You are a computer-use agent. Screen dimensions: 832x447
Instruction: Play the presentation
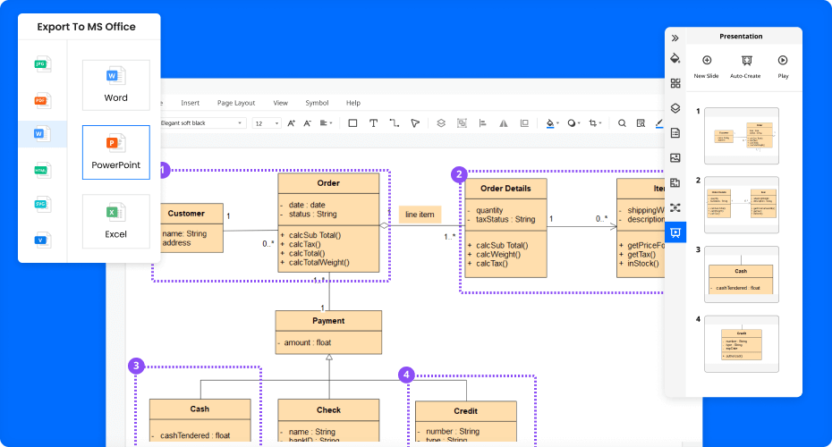click(783, 66)
